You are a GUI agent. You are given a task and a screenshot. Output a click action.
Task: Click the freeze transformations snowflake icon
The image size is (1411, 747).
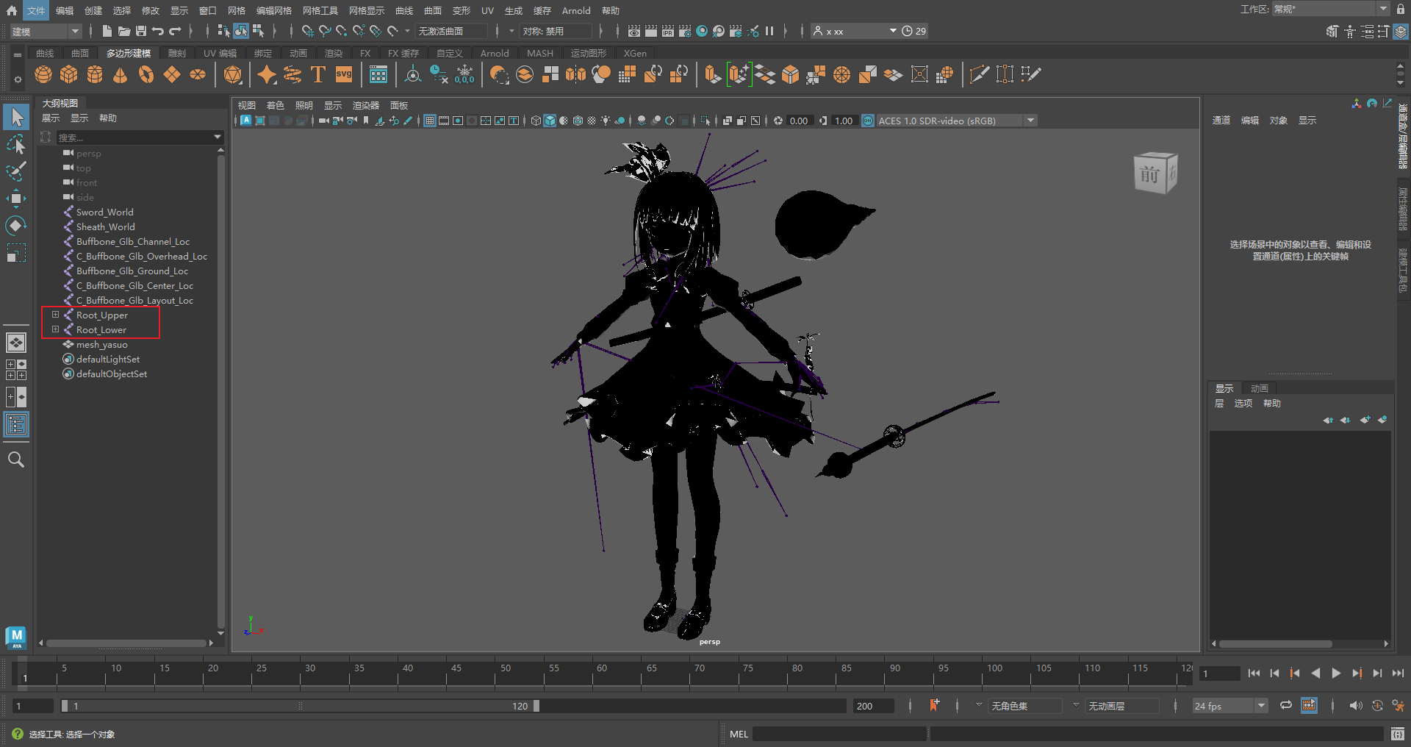click(x=464, y=74)
